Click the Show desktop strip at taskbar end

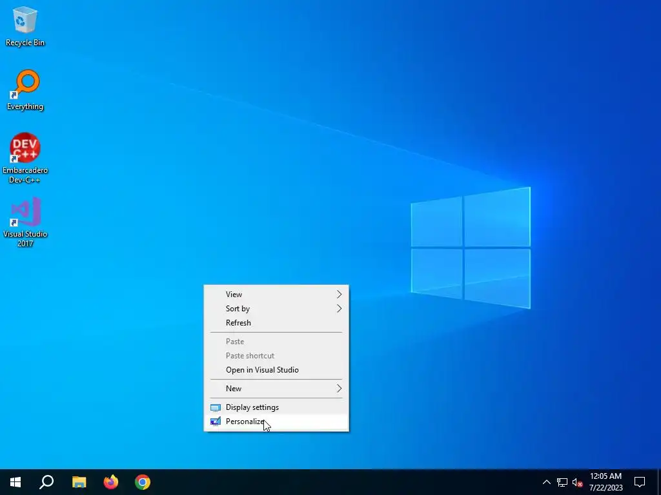(x=659, y=482)
